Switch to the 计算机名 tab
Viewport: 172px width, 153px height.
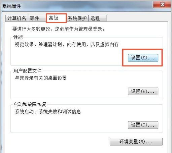click(16, 18)
